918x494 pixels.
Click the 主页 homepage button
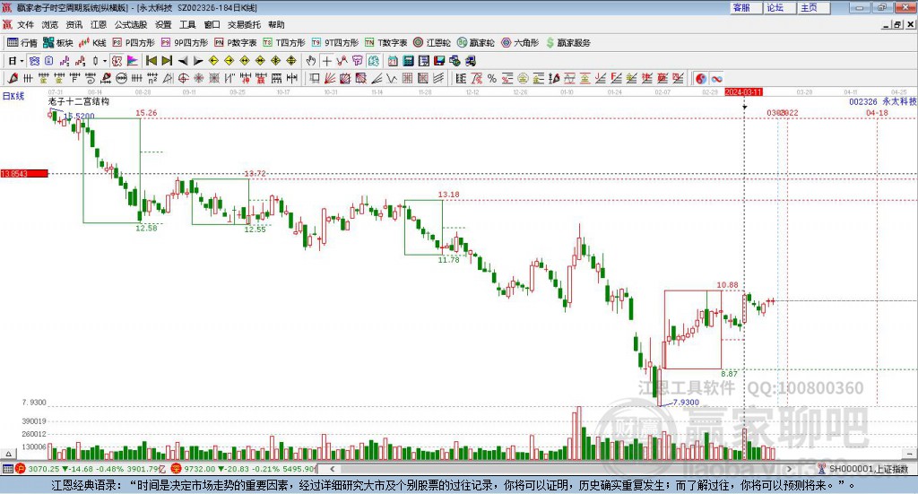click(814, 7)
